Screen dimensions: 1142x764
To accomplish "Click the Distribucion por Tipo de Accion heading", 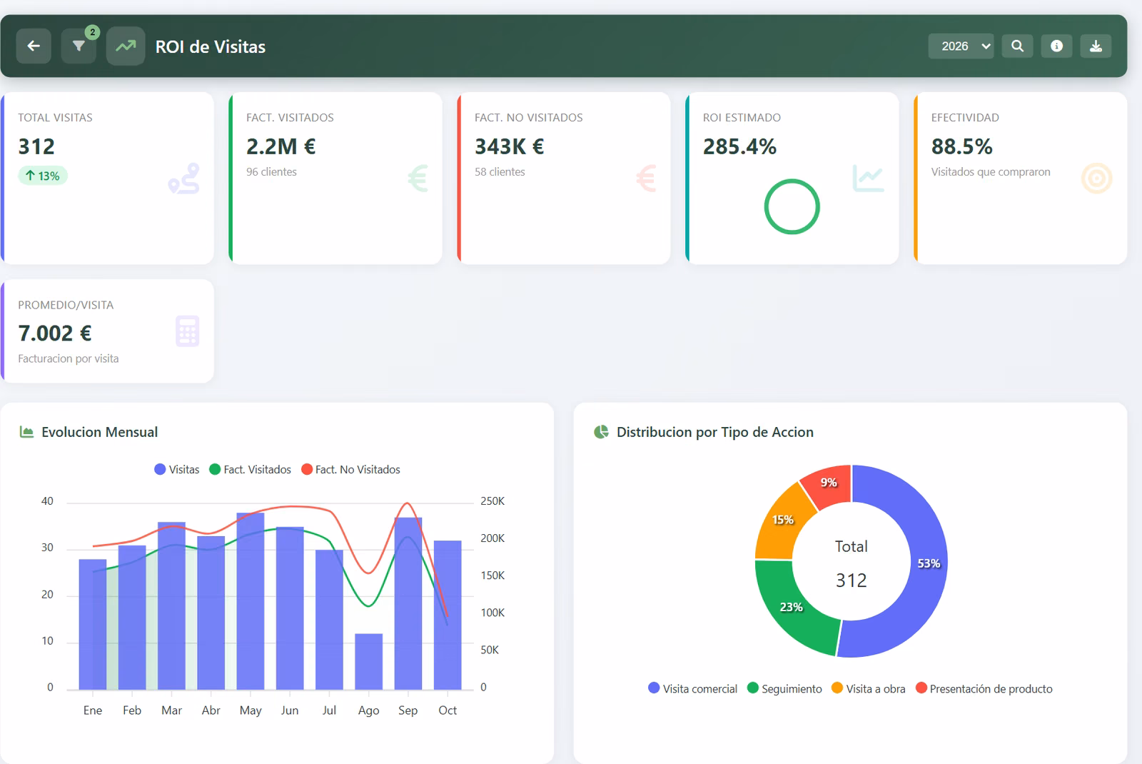I will (x=715, y=432).
